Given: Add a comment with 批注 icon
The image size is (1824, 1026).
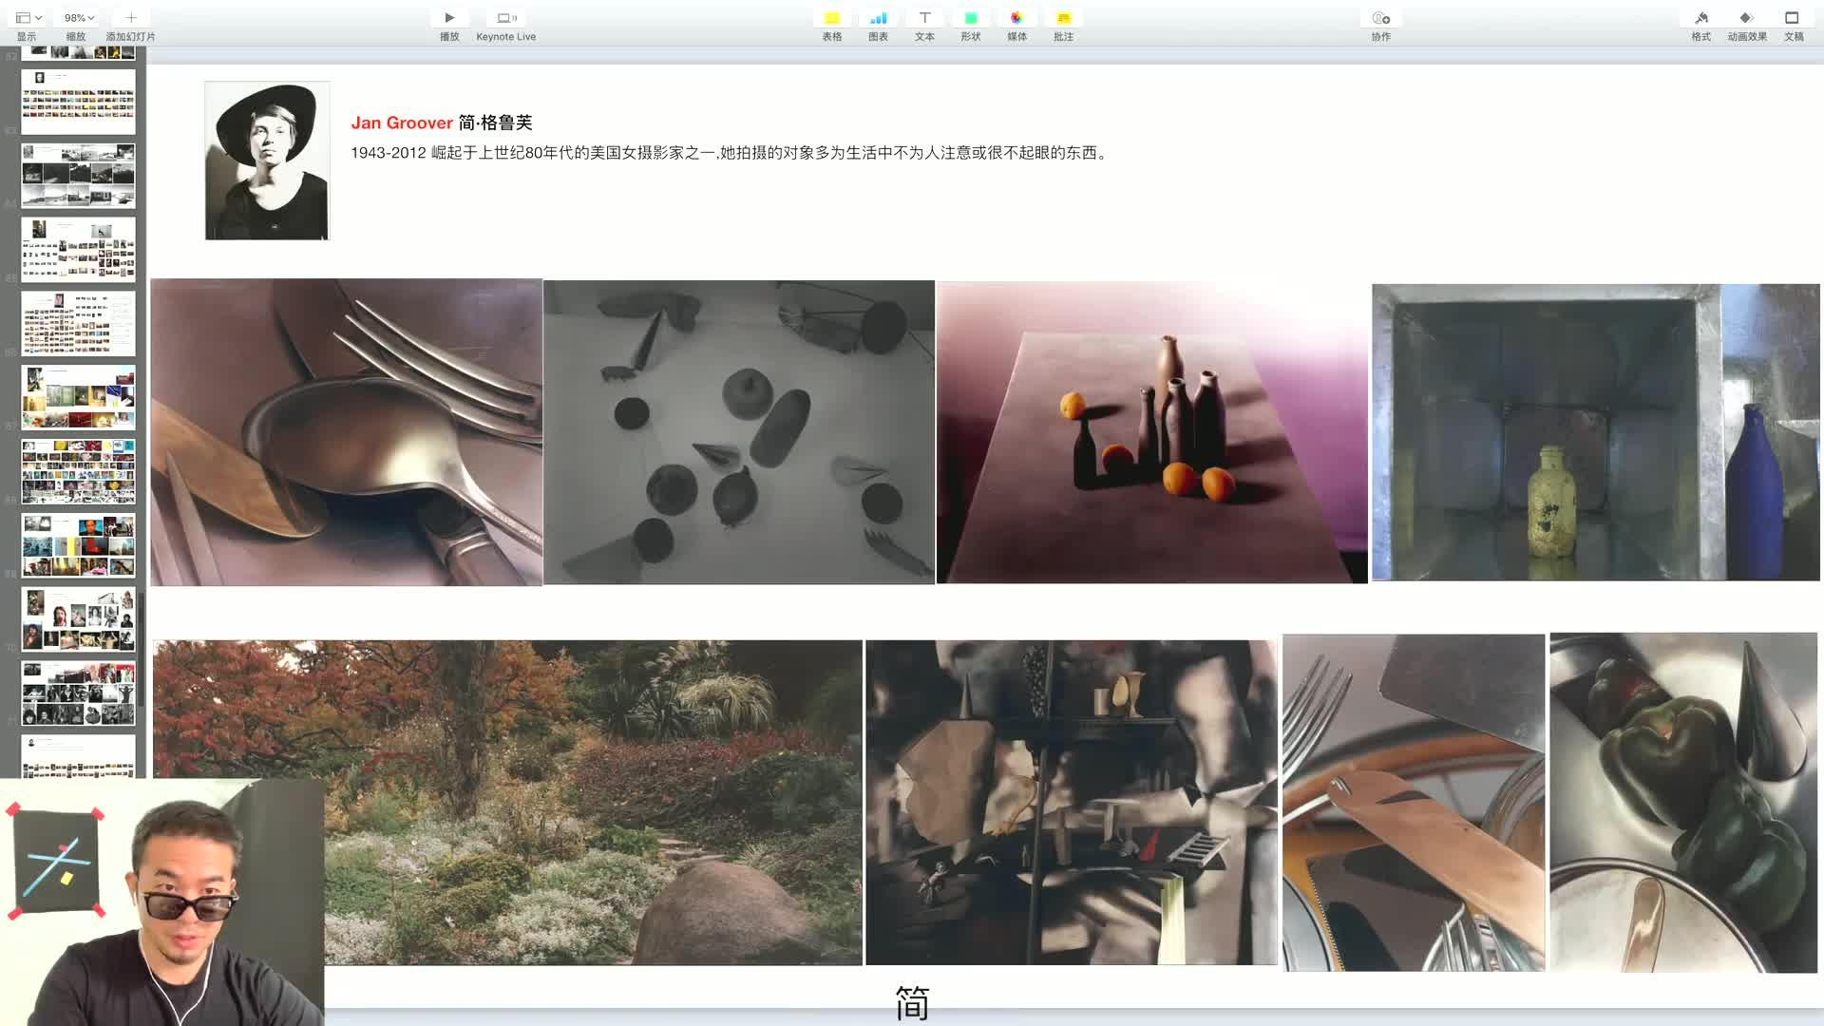Looking at the screenshot, I should pyautogui.click(x=1063, y=18).
